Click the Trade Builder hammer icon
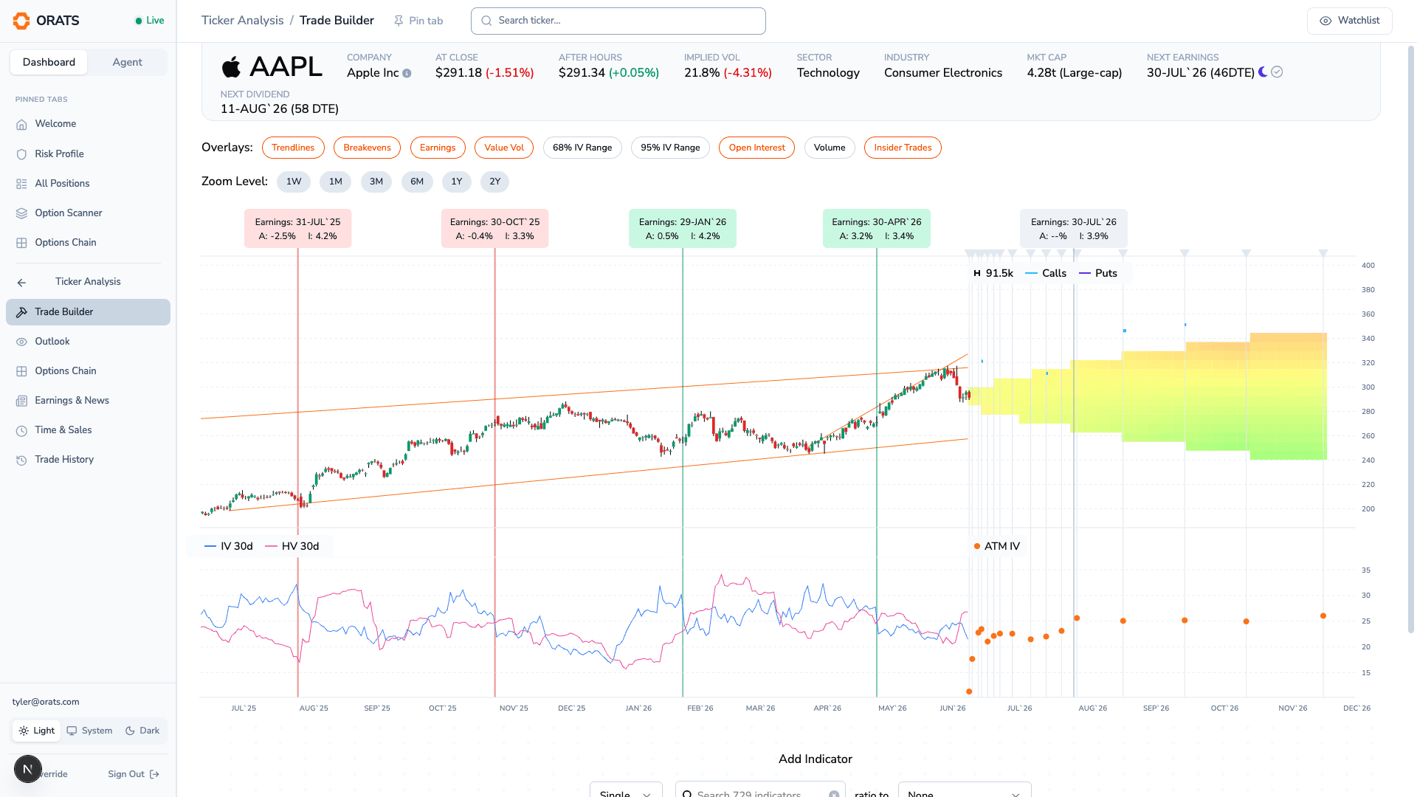 pos(21,312)
